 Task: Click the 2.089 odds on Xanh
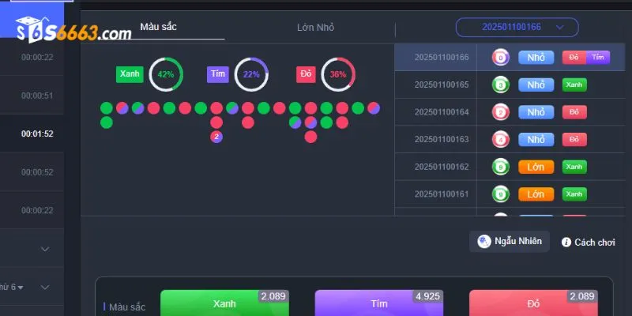273,296
